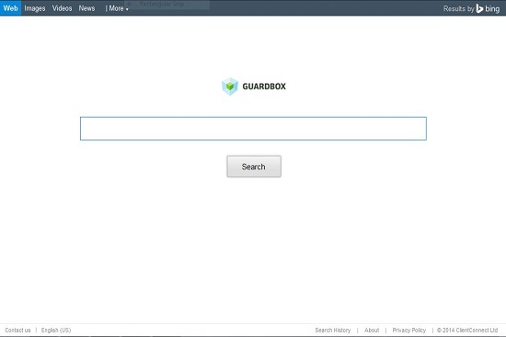The width and height of the screenshot is (506, 337).
Task: Focus the main search text box
Action: coord(253,129)
